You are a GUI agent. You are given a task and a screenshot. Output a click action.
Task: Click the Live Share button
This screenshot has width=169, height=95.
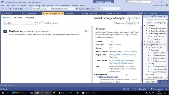pyautogui.click(x=158, y=6)
